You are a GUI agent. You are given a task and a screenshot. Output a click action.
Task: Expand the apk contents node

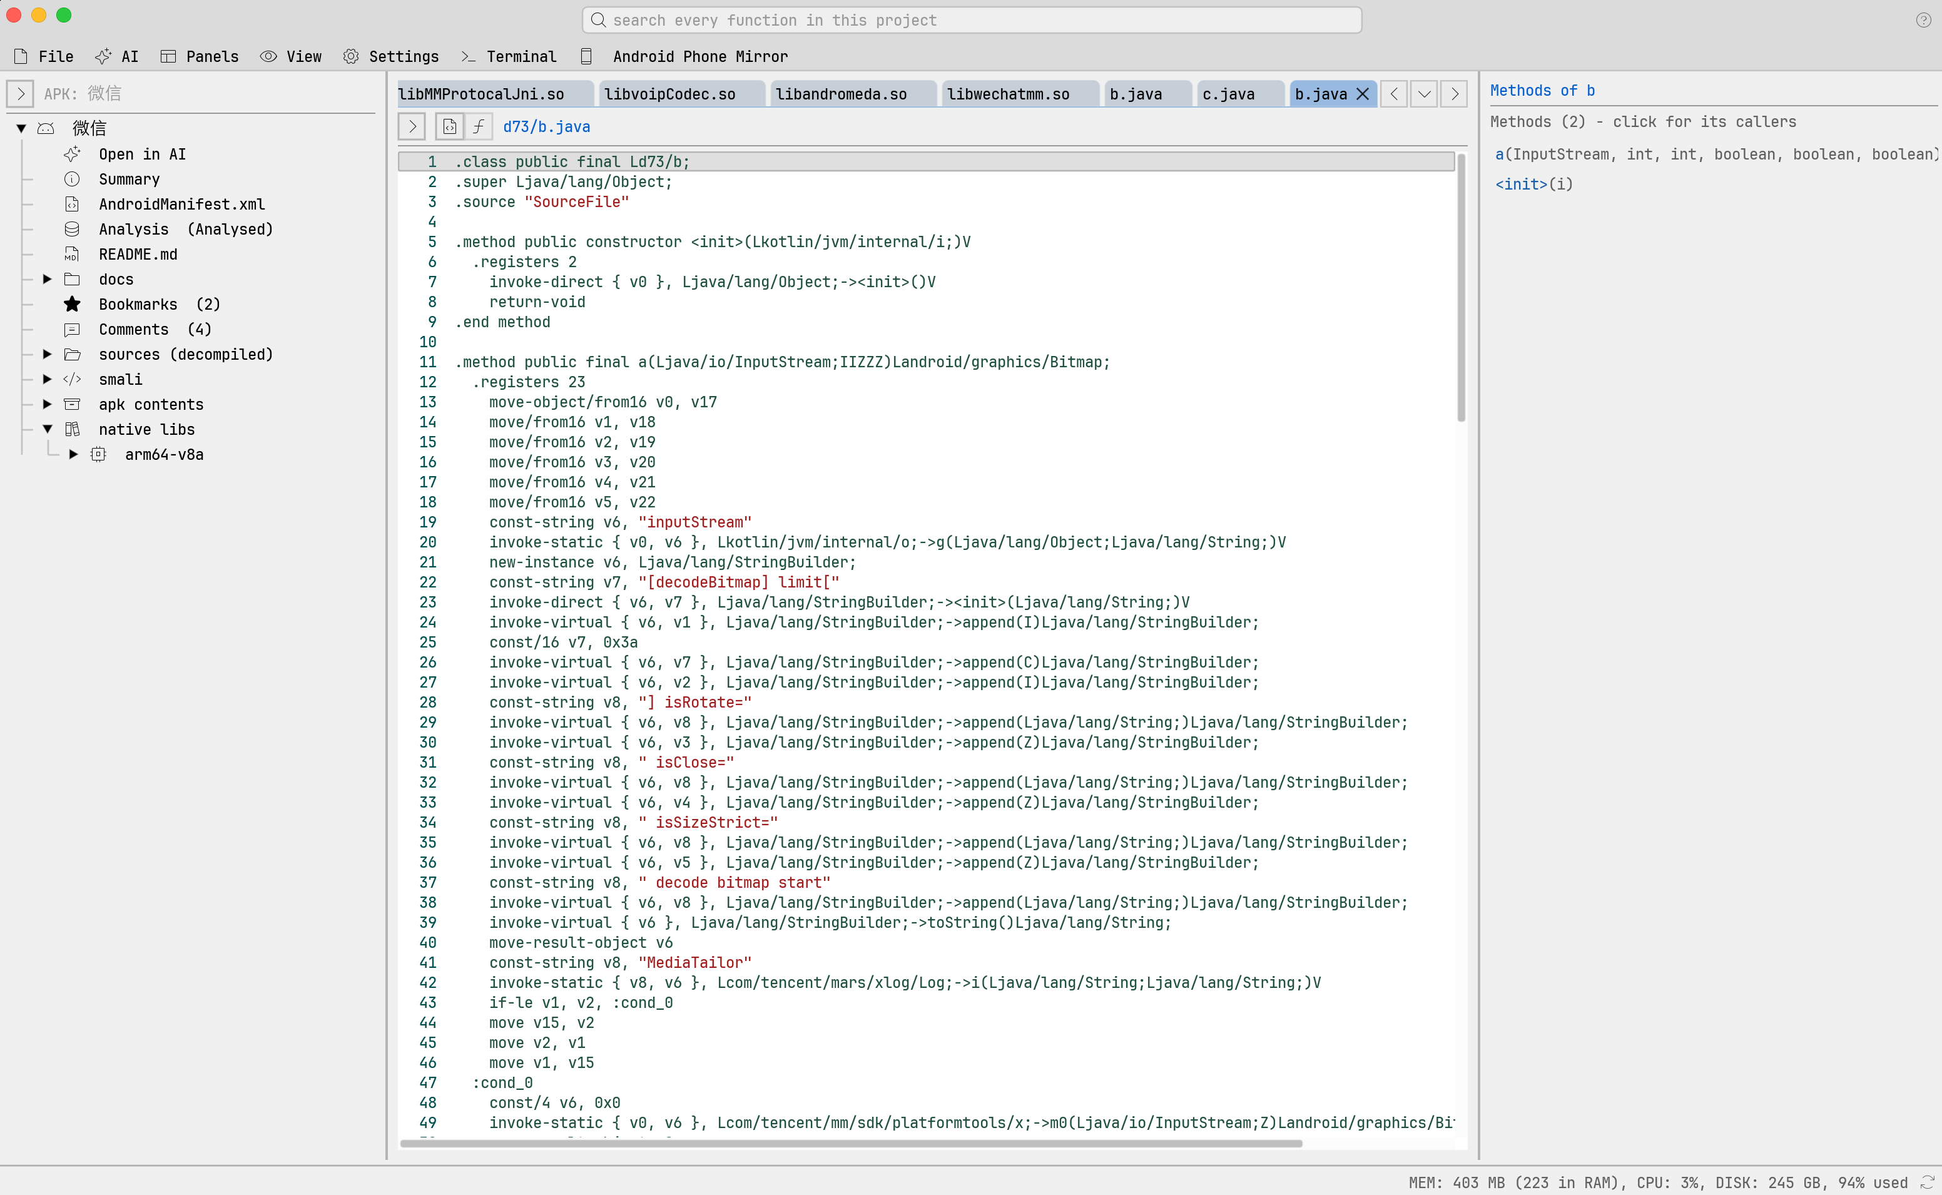48,405
